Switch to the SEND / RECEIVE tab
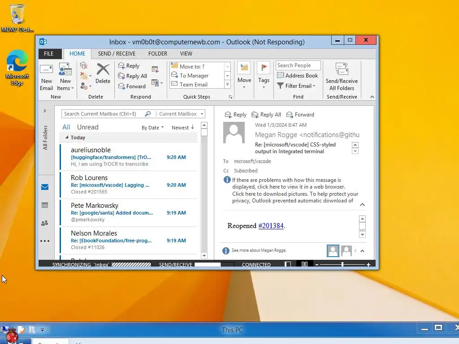Viewport: 459px width, 344px height. 117,54
